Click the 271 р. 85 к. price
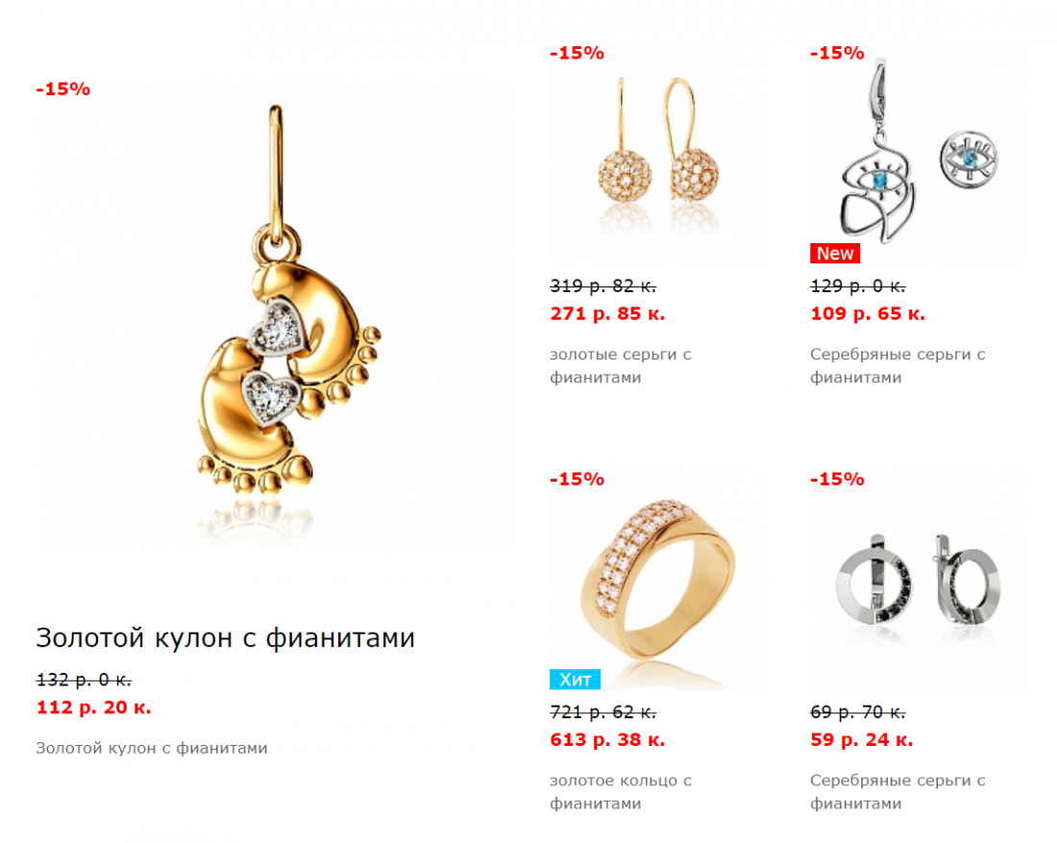Image resolution: width=1057 pixels, height=843 pixels. click(607, 313)
